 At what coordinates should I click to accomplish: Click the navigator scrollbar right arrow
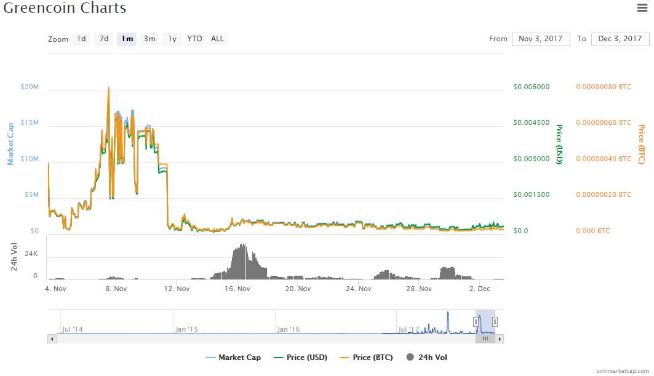click(500, 338)
